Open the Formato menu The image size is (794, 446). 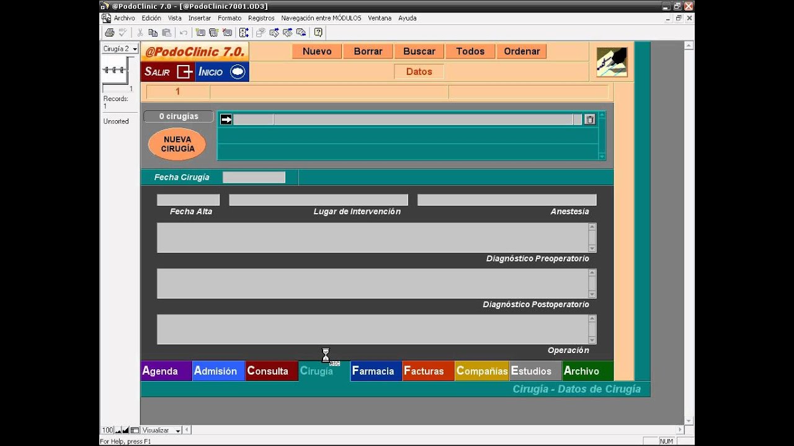pos(230,19)
